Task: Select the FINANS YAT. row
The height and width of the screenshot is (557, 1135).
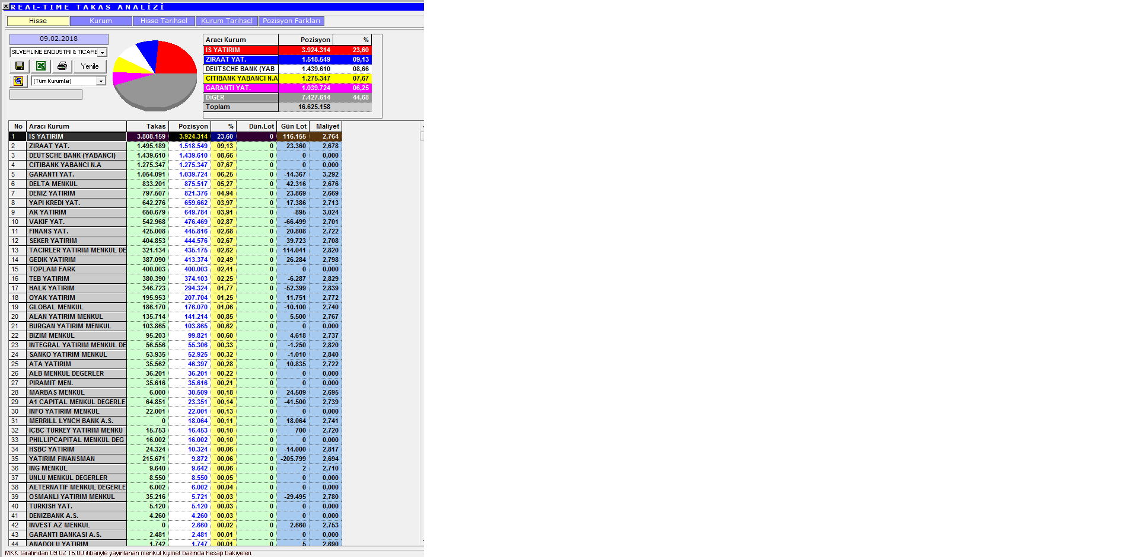Action: click(175, 231)
